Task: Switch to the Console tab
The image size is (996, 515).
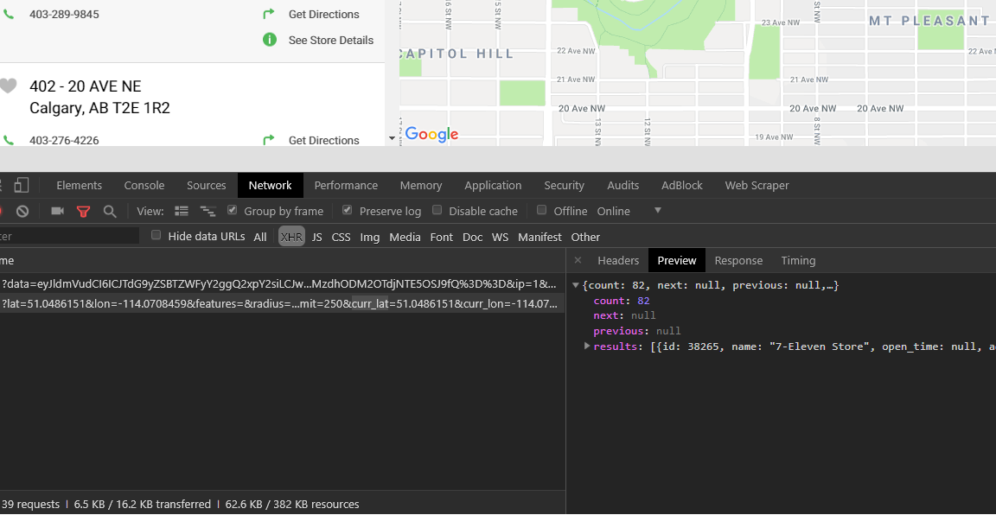Action: pyautogui.click(x=144, y=185)
